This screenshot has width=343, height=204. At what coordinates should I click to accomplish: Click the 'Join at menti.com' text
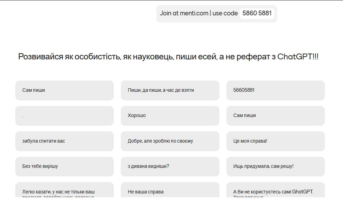pyautogui.click(x=184, y=14)
